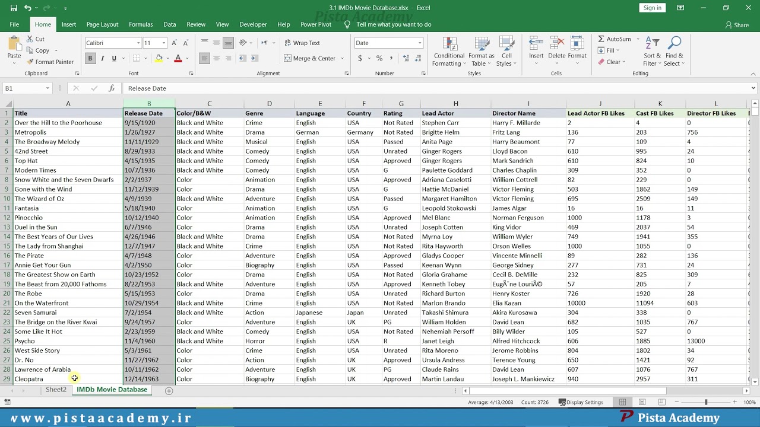
Task: Click the Share button
Action: [x=737, y=25]
